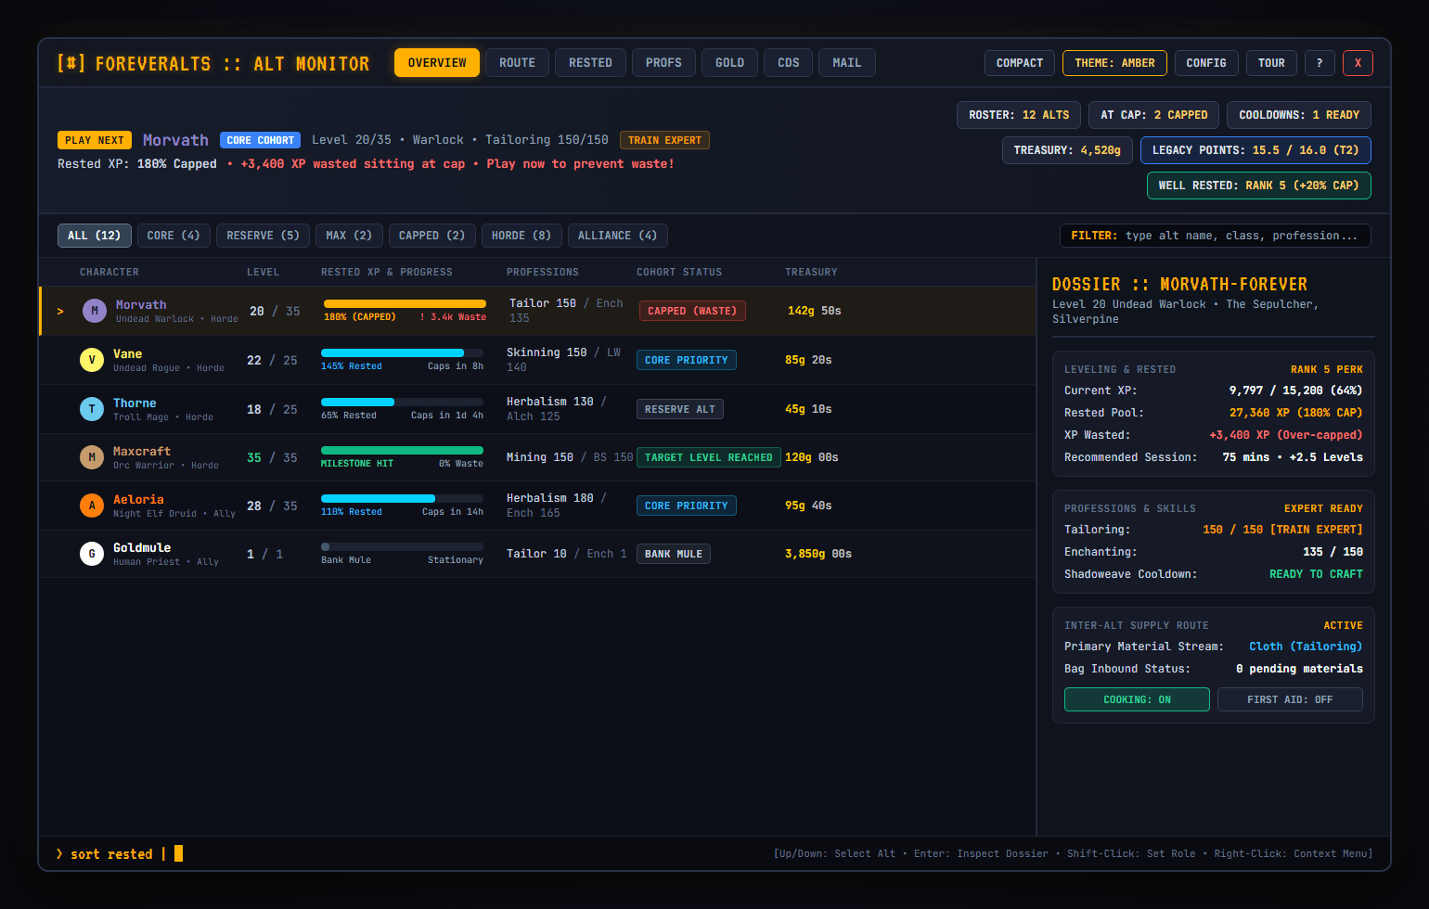1429x909 pixels.
Task: Filter roster by Core (4)
Action: click(174, 236)
